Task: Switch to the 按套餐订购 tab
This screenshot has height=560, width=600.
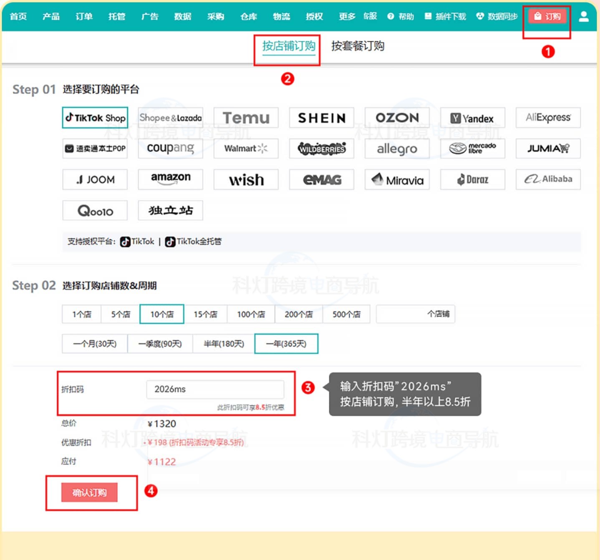Action: (358, 46)
